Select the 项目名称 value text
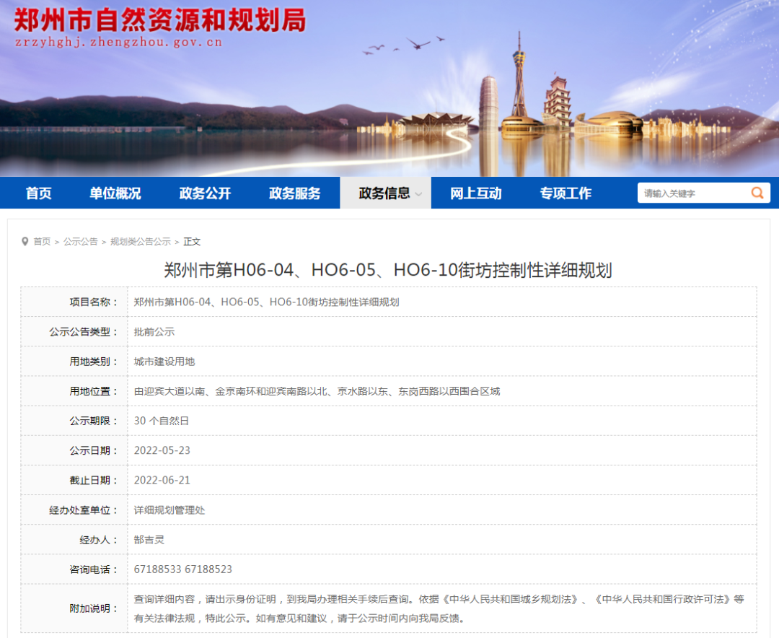779x638 pixels. [x=266, y=302]
